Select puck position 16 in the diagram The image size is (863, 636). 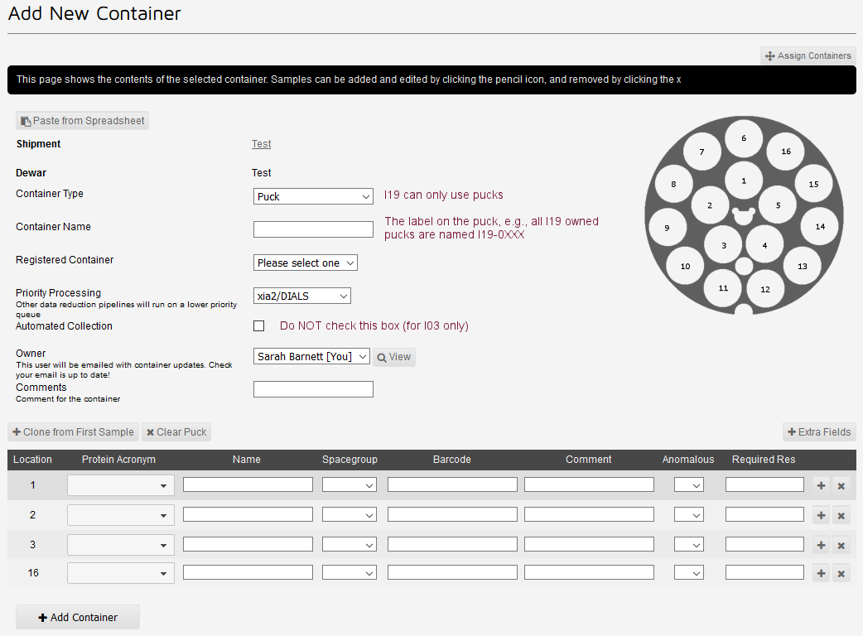(785, 152)
